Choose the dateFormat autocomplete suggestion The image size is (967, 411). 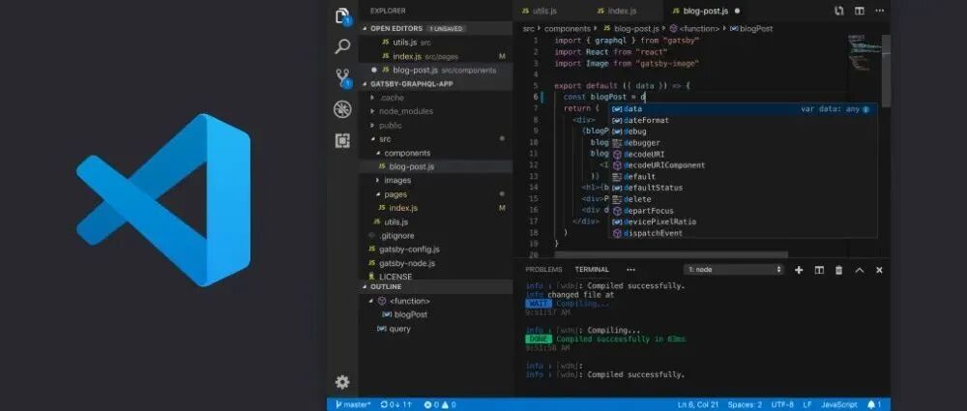click(744, 120)
